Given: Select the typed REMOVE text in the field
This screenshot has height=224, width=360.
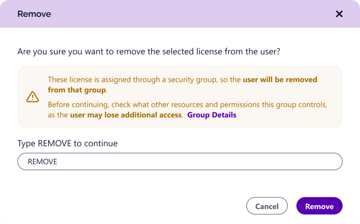Looking at the screenshot, I should [x=42, y=161].
